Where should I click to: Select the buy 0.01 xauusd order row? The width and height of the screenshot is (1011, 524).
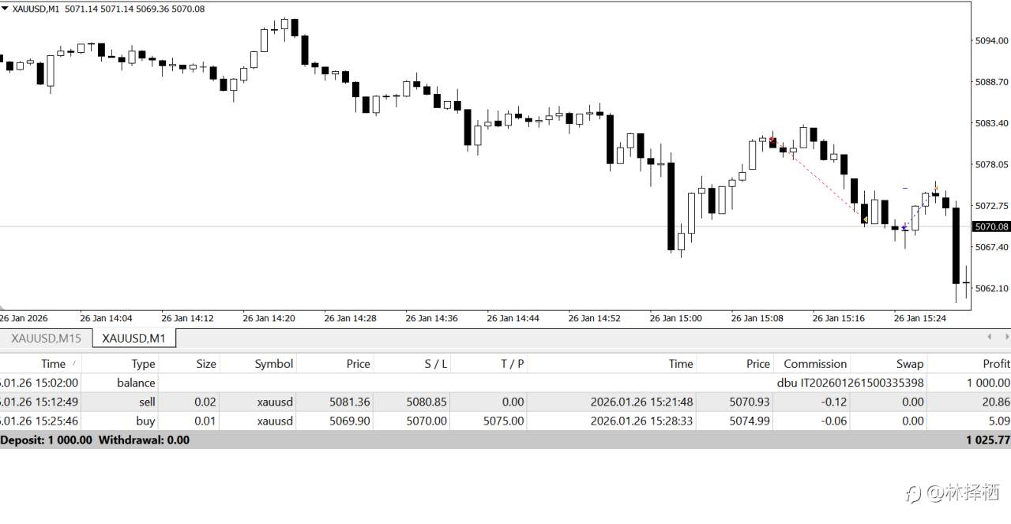[505, 421]
